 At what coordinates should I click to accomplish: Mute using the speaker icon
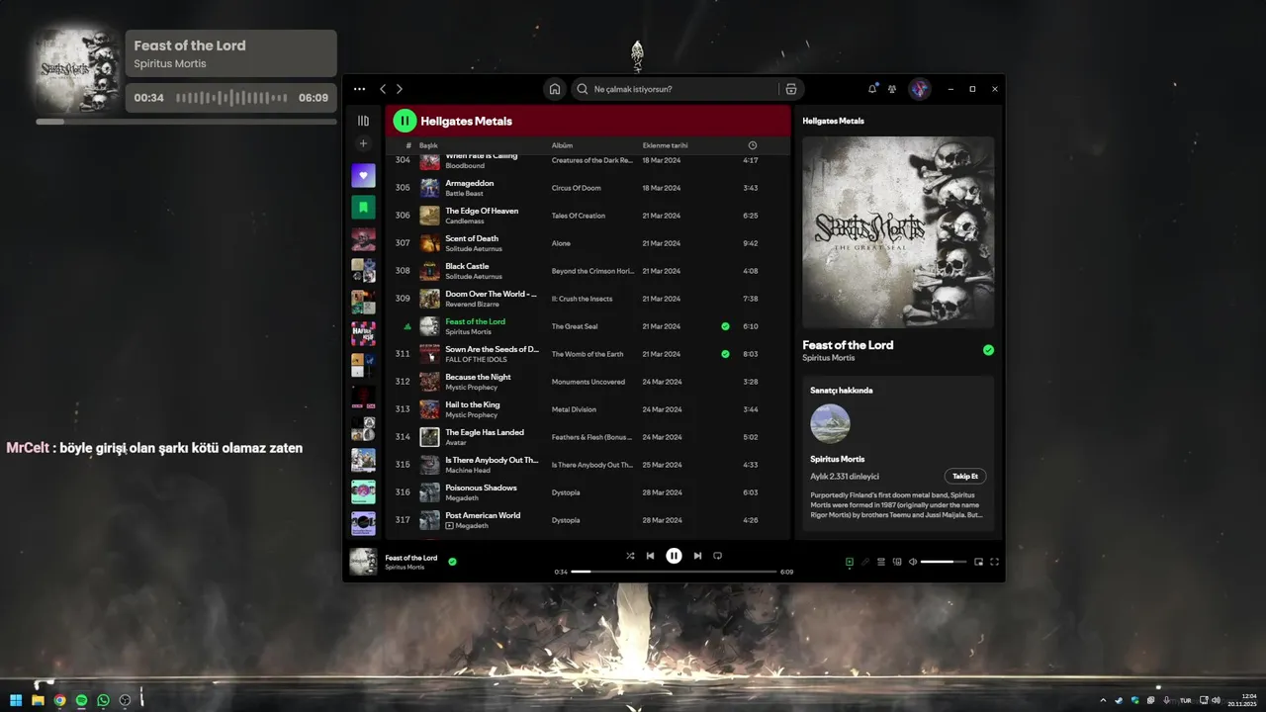point(913,562)
